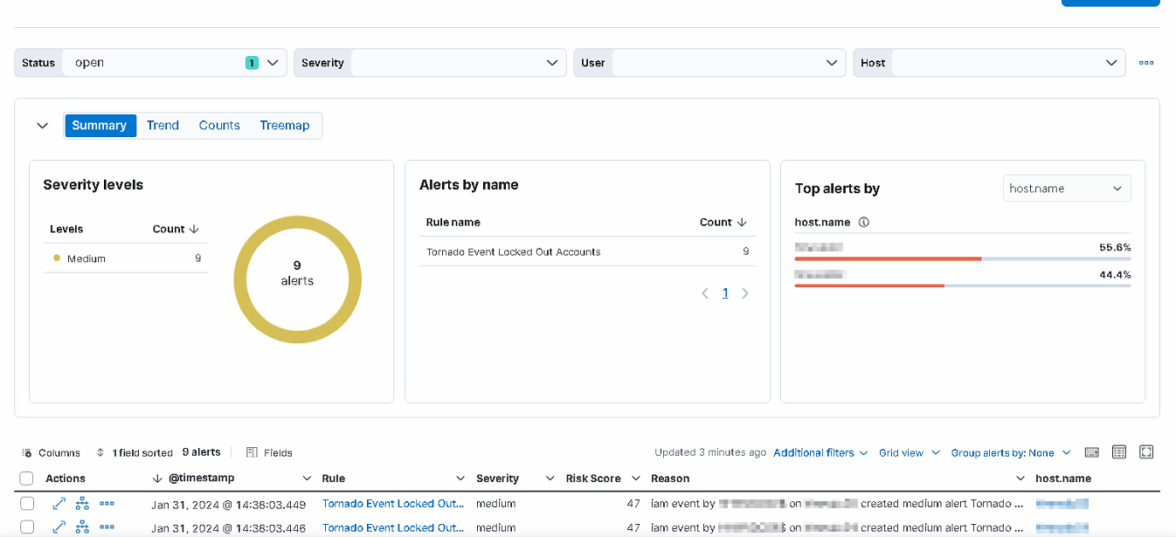Select all alerts with the header checkbox
The image size is (1176, 537).
coord(26,478)
